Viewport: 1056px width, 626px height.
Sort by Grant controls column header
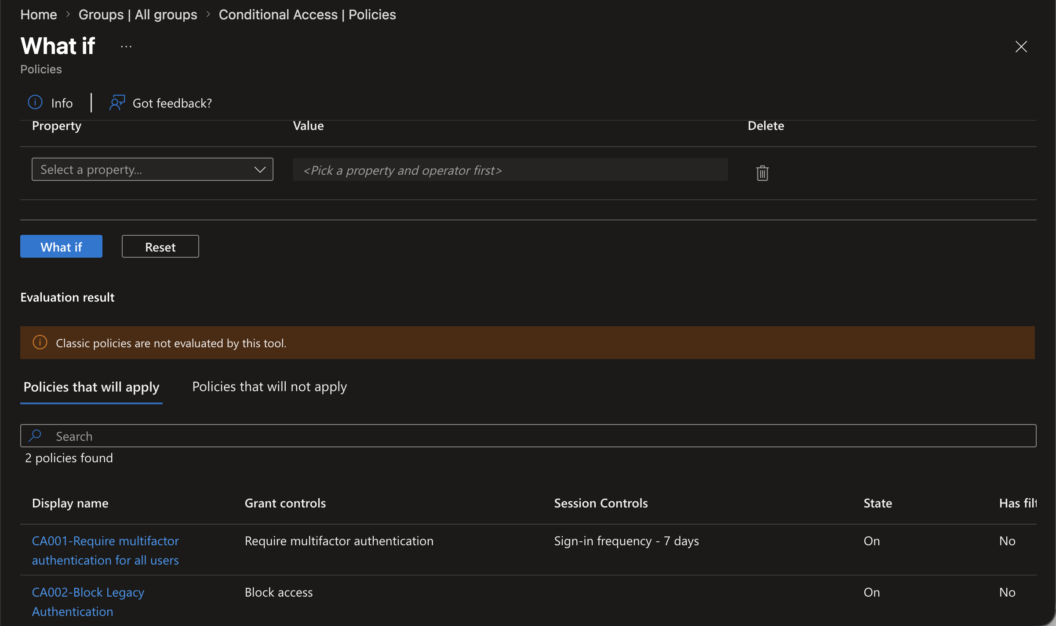point(285,503)
